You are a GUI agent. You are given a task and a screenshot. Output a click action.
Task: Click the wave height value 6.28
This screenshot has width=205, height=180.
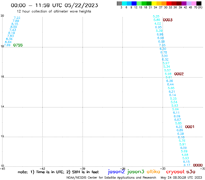(181, 134)
